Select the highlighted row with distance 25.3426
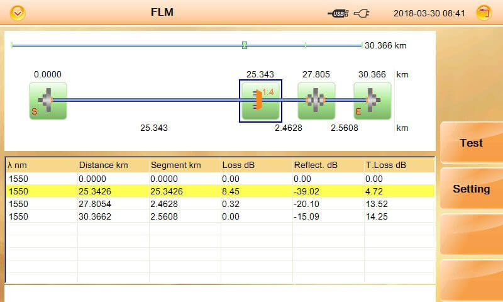 220,191
